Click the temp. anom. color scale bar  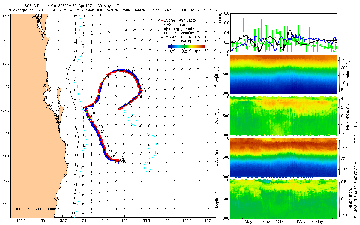(x=340, y=116)
